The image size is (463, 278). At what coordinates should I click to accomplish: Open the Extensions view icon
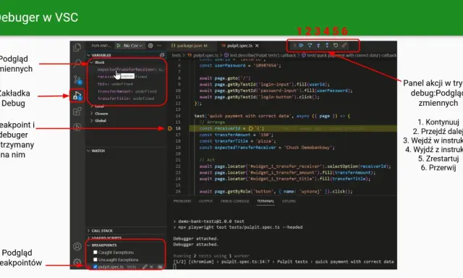(77, 111)
